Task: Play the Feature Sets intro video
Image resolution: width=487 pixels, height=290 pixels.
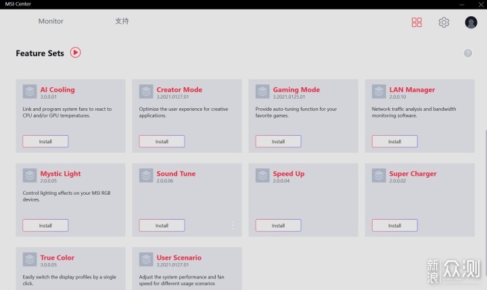Action: [75, 53]
